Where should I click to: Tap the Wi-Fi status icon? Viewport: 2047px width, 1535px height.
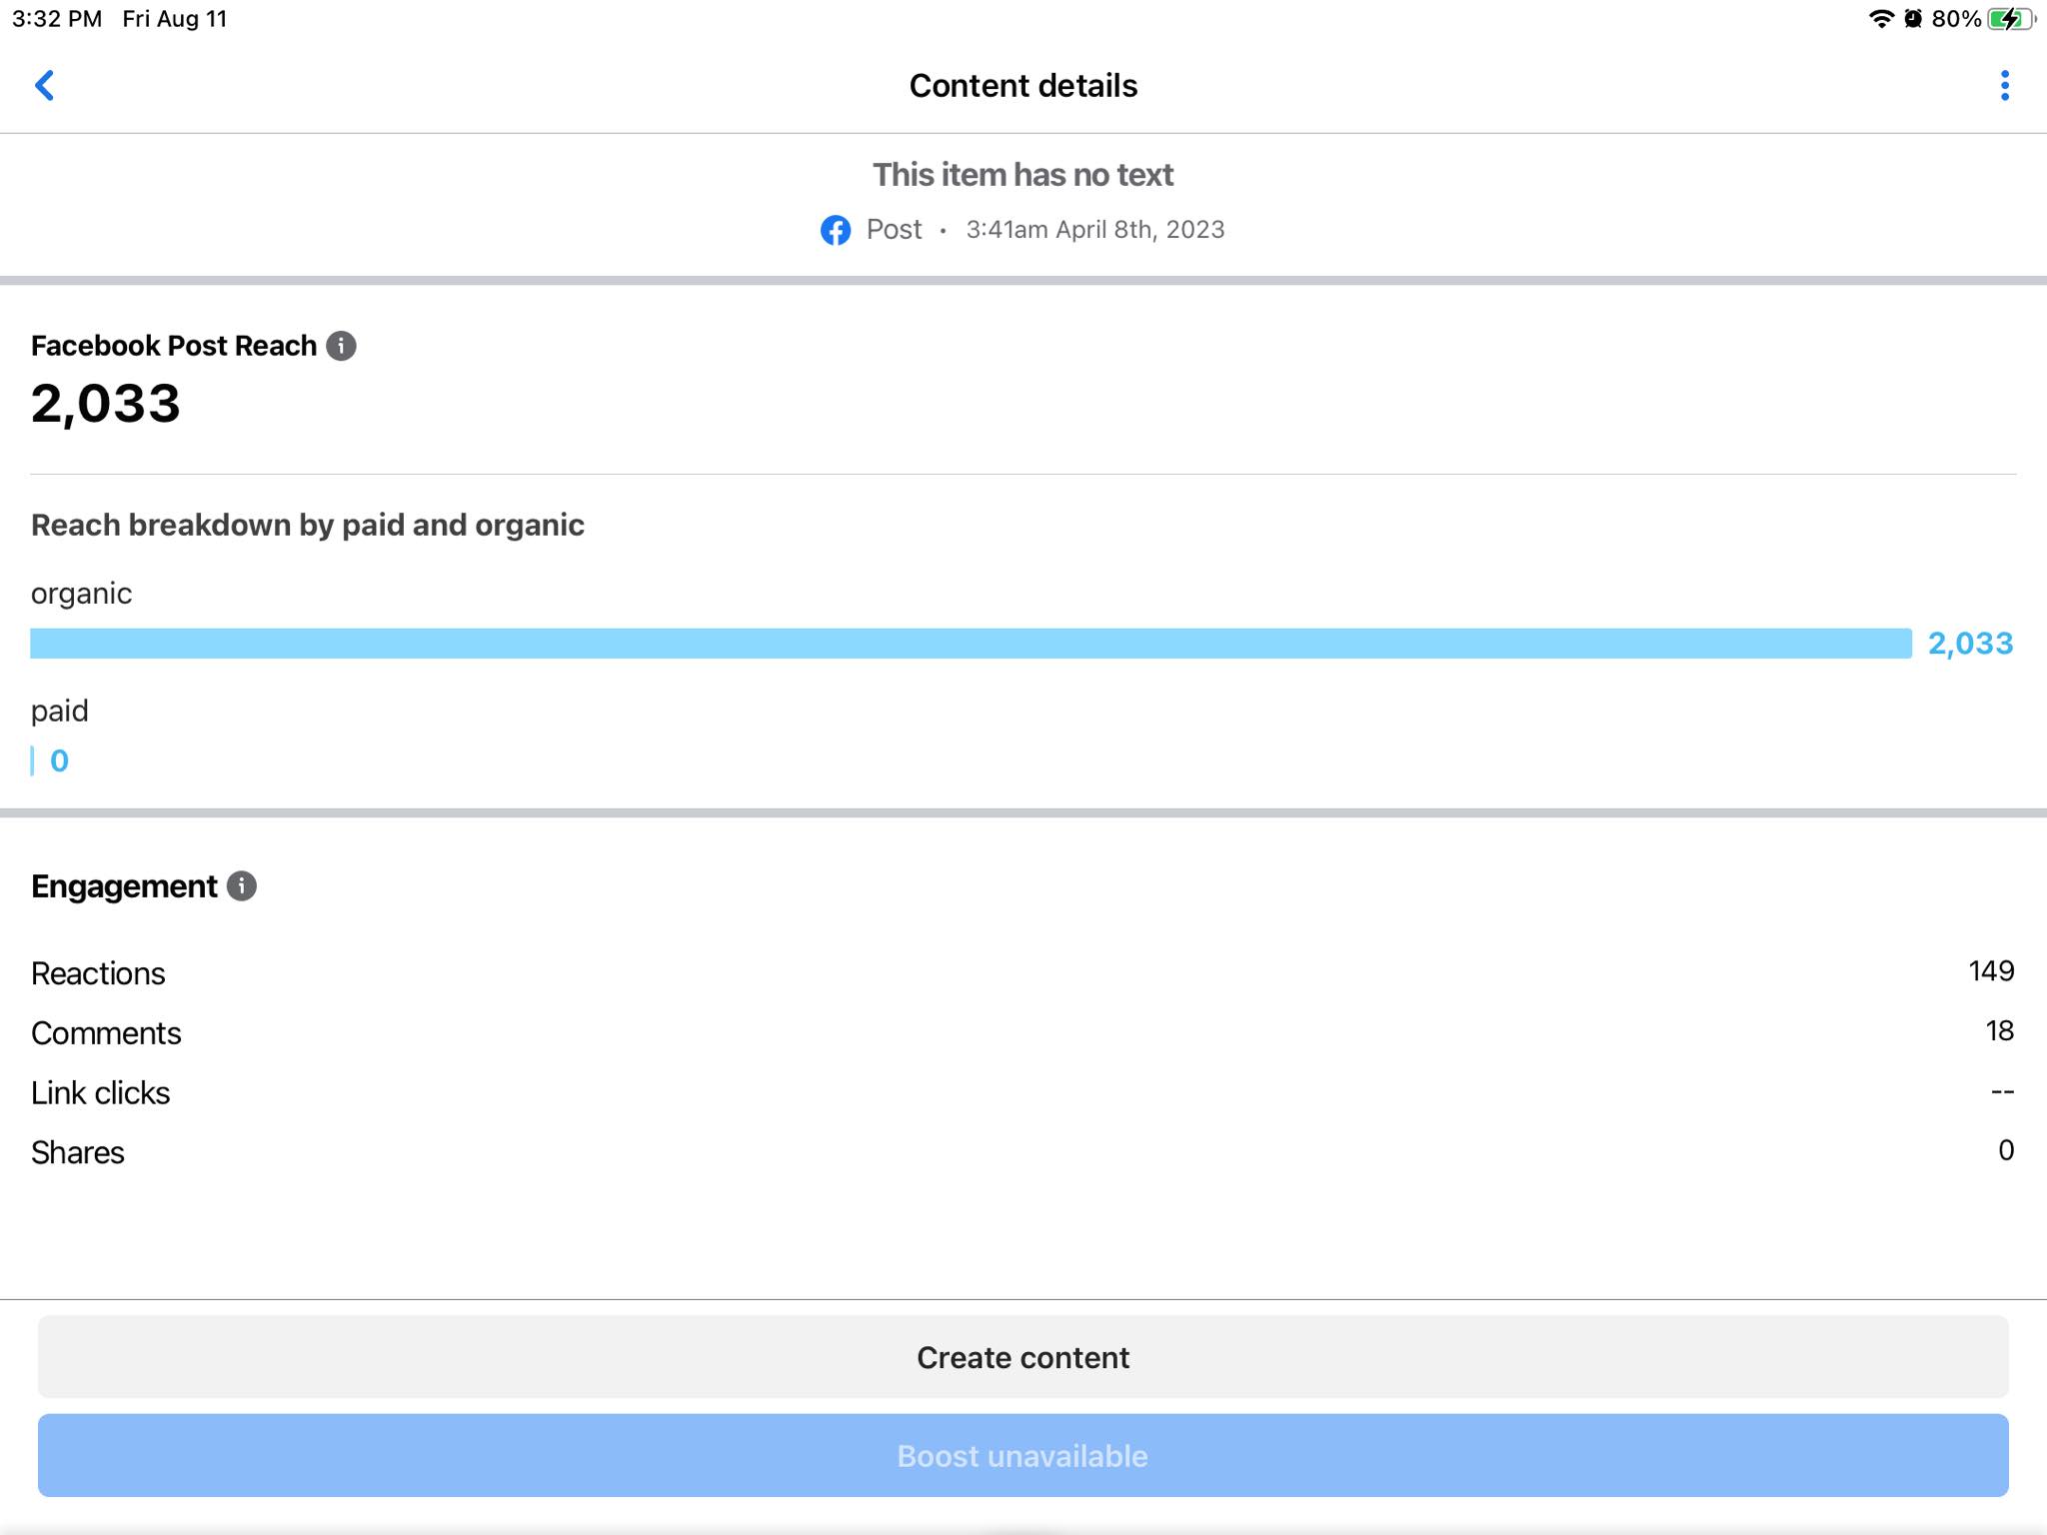1880,19
